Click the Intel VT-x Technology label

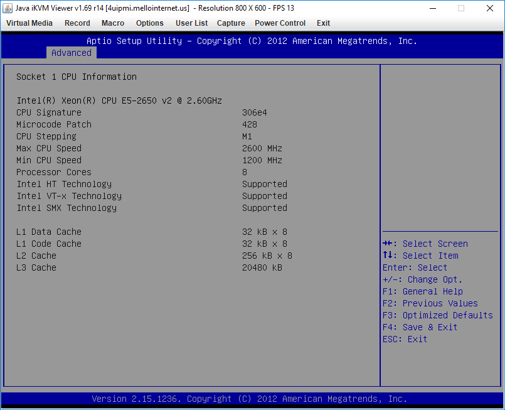pos(69,196)
